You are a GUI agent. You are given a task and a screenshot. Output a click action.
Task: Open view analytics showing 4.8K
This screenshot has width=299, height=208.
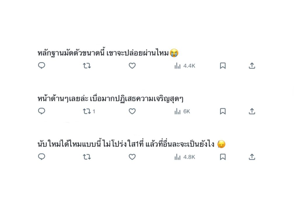pyautogui.click(x=185, y=157)
